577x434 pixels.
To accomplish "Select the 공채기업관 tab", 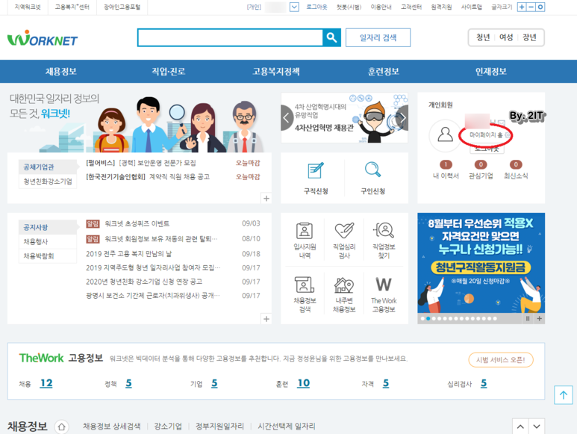I will (48, 167).
